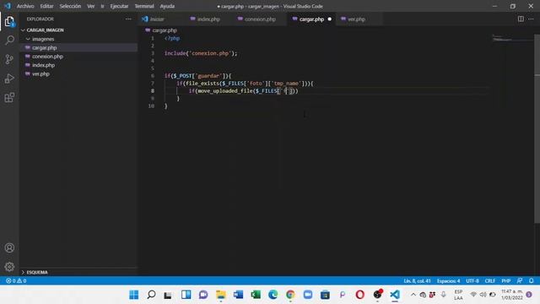Open the Search view in activity bar
This screenshot has height=304, width=540.
9,41
